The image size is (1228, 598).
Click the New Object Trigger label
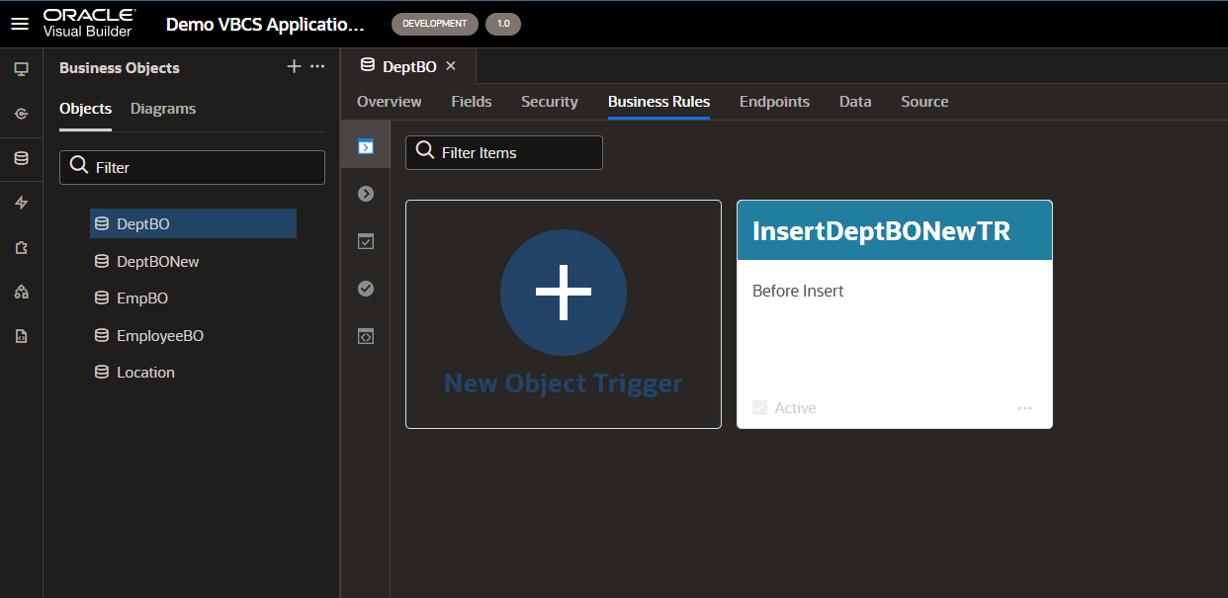pyautogui.click(x=563, y=383)
